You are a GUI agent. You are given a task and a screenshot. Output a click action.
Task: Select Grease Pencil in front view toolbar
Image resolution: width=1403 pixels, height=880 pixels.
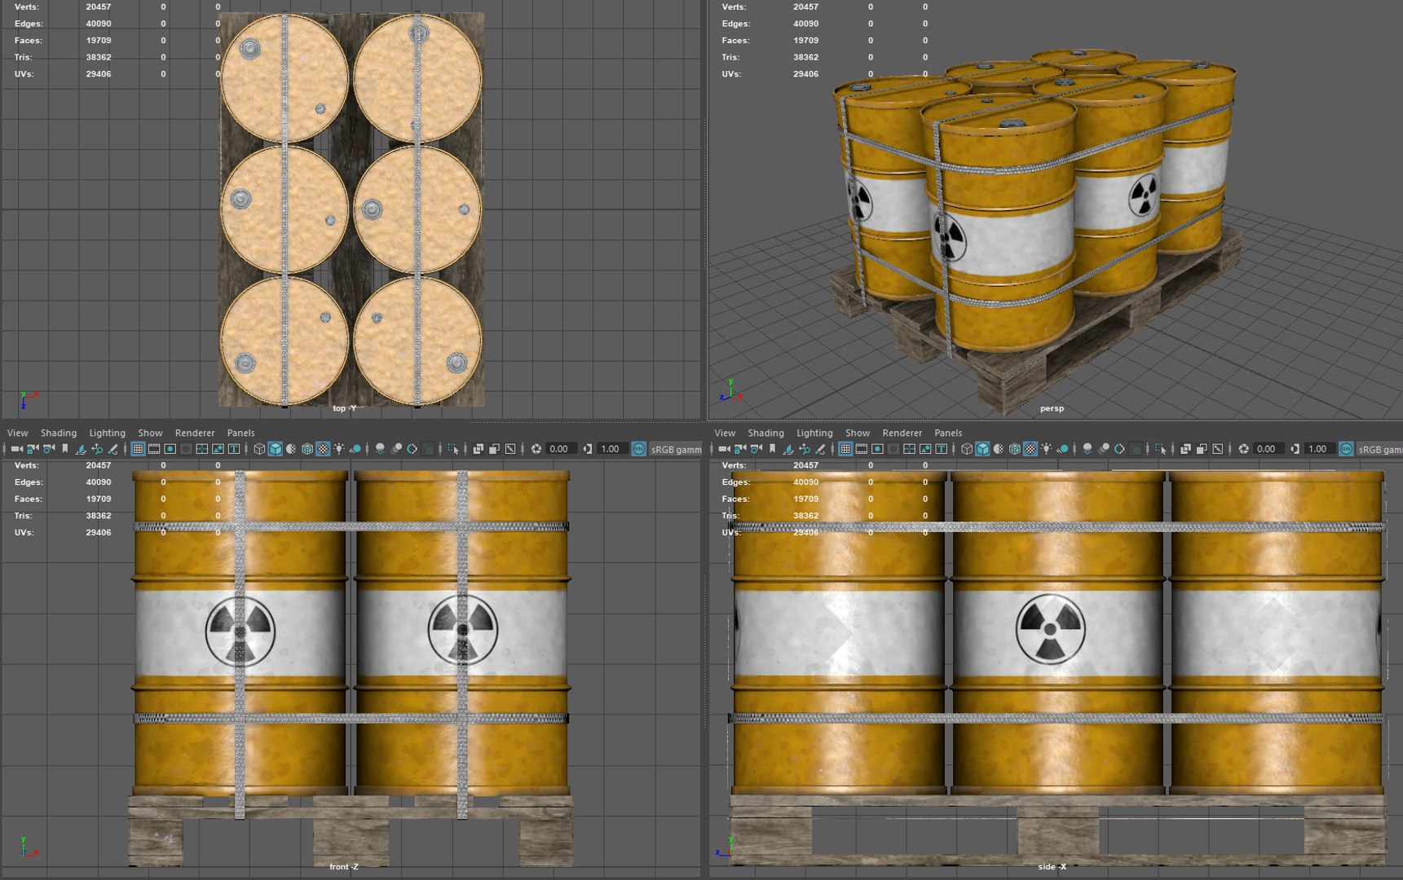tap(113, 449)
